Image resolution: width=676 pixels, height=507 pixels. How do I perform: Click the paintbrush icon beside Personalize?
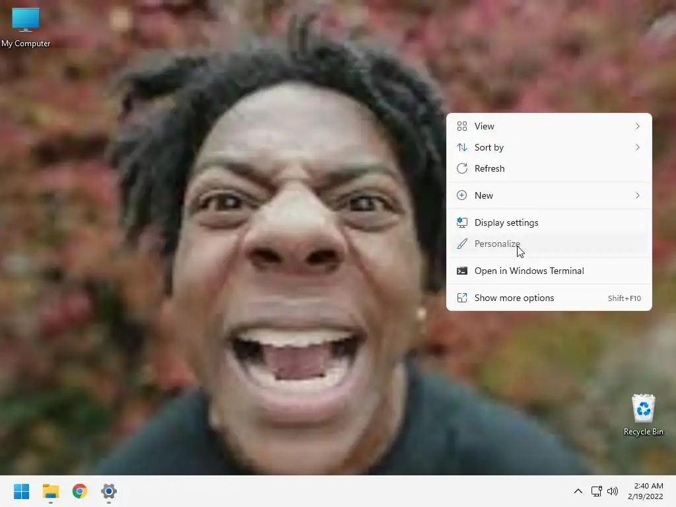click(x=461, y=244)
